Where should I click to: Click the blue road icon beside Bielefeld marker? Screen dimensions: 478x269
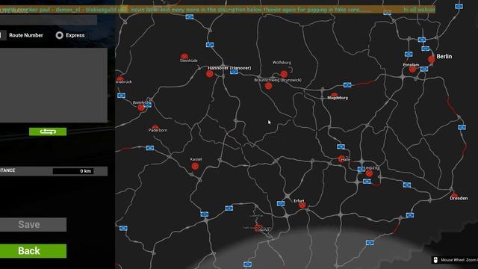tap(148, 105)
